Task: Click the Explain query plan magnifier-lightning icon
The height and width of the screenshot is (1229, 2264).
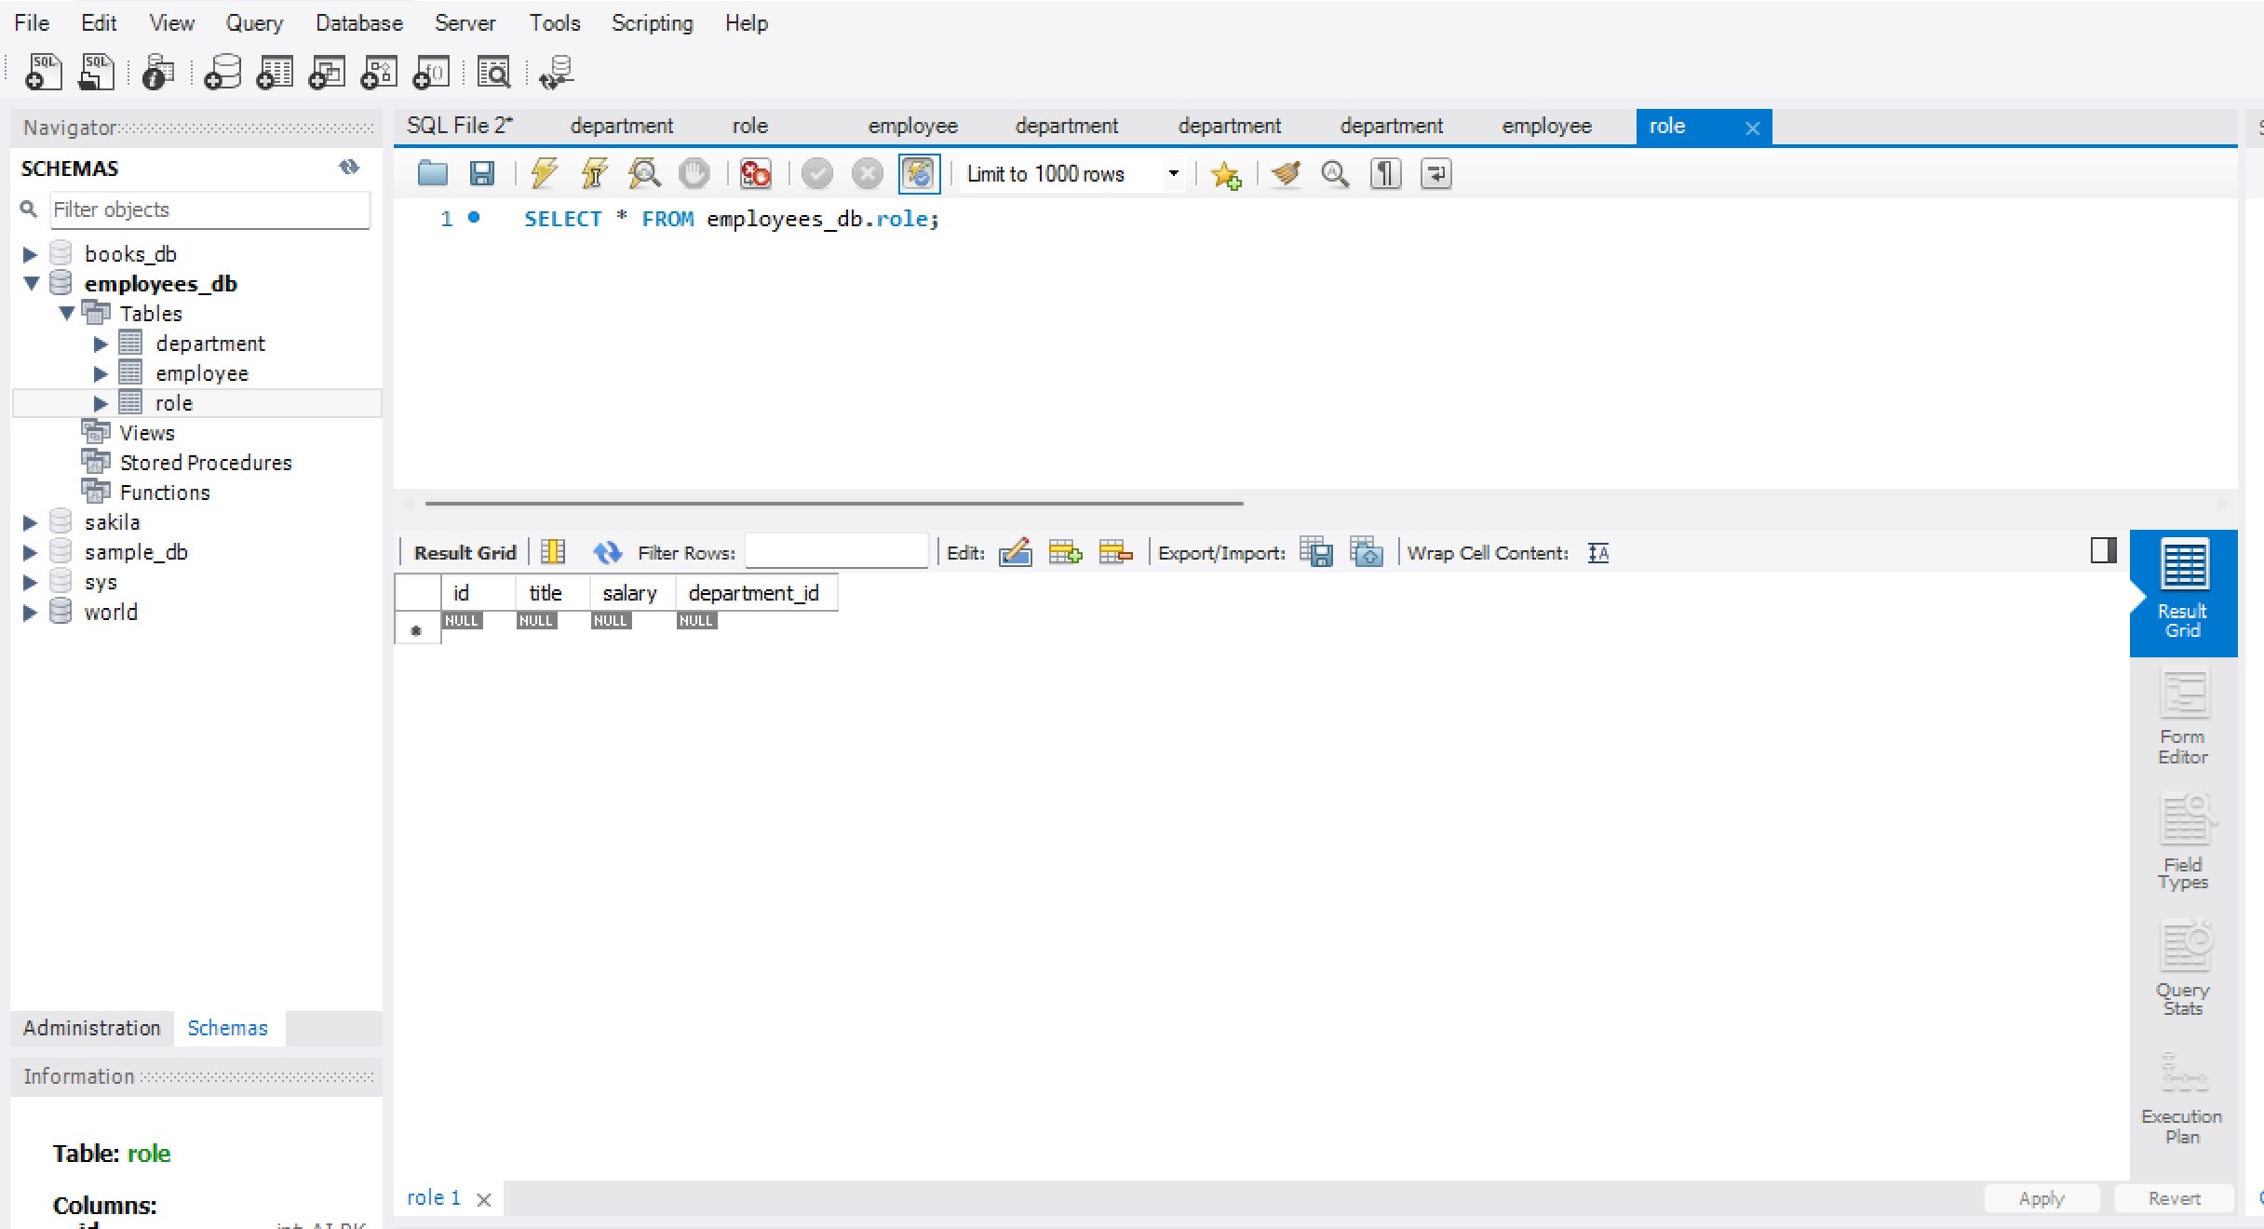Action: pos(644,173)
